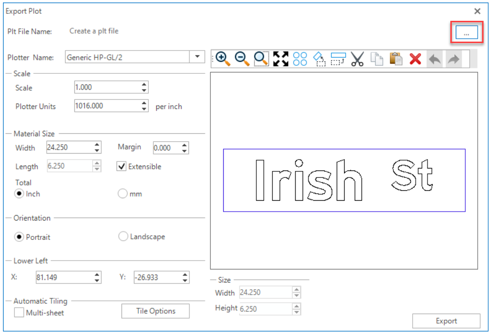Image resolution: width=491 pixels, height=333 pixels.
Task: Increase Lower Left X value
Action: (97, 274)
